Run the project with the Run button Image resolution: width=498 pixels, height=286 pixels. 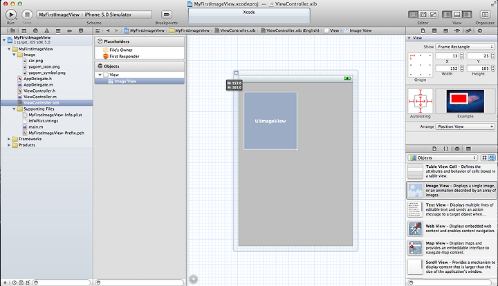pos(11,15)
